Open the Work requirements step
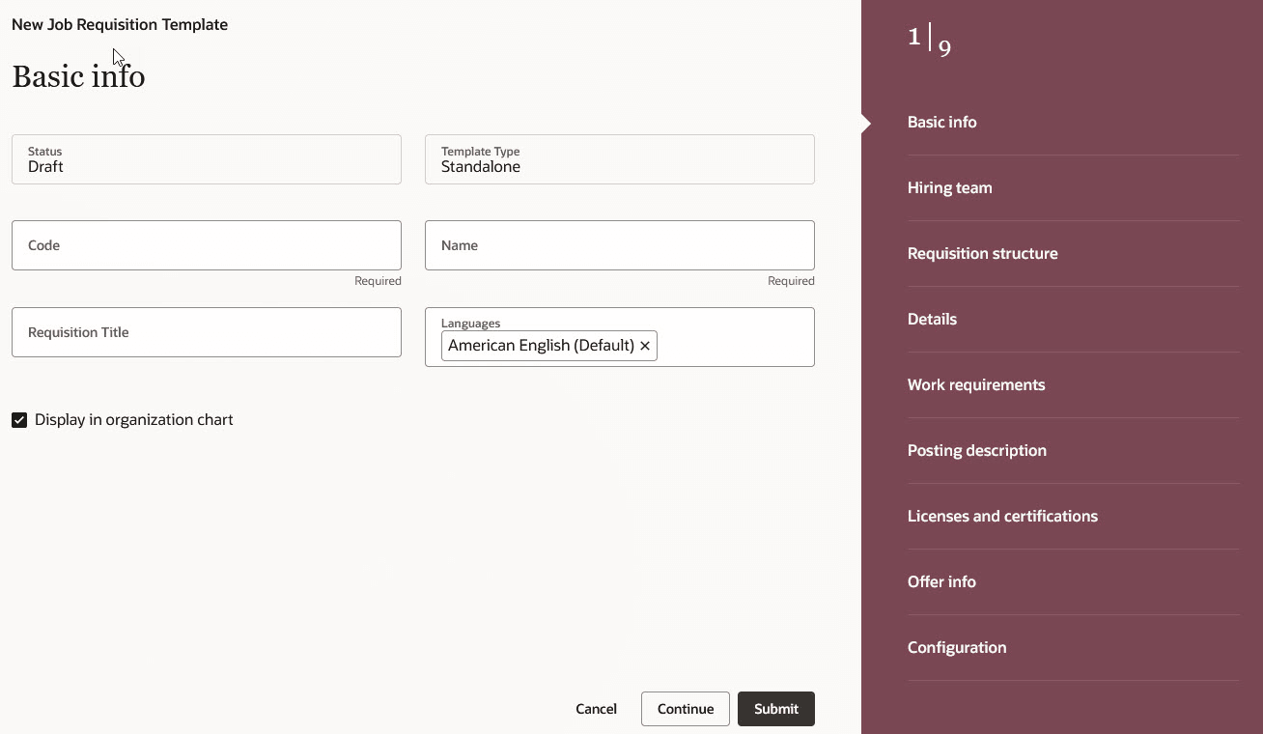The width and height of the screenshot is (1263, 734). click(975, 384)
